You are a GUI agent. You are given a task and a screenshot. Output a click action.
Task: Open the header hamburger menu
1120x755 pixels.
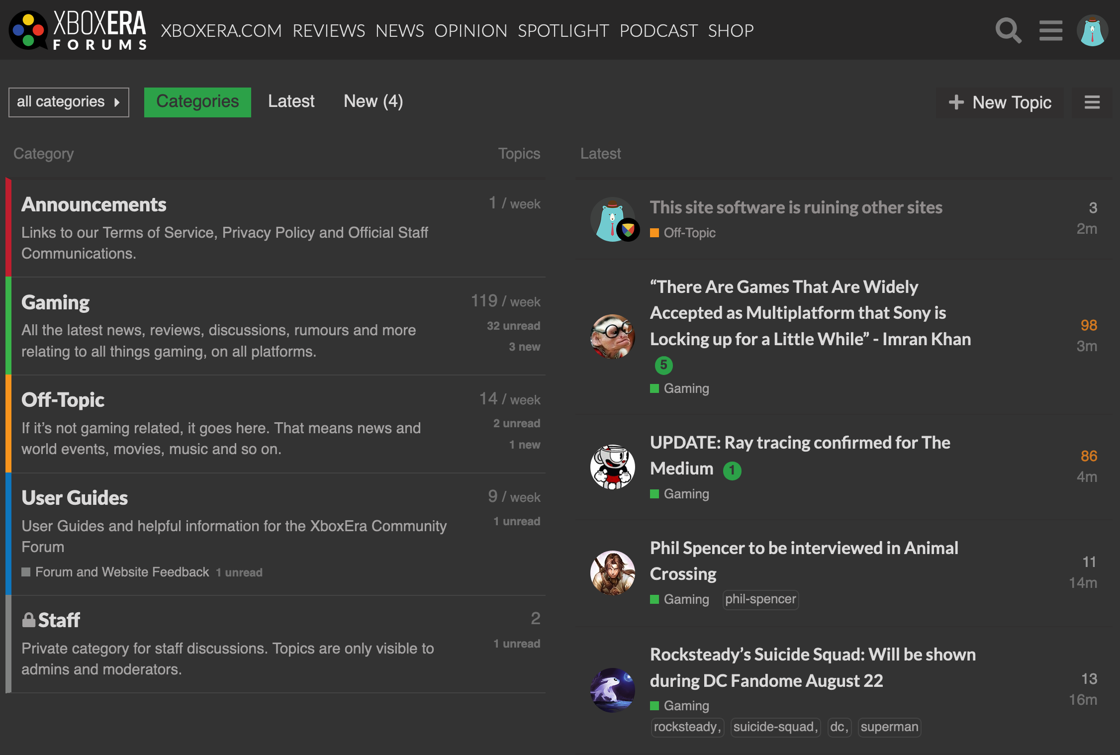click(x=1050, y=31)
